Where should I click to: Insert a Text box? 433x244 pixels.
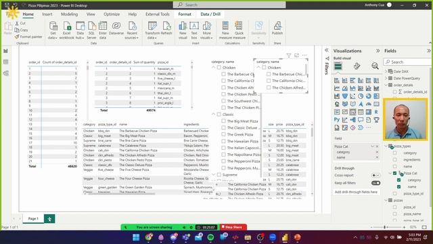point(194,30)
